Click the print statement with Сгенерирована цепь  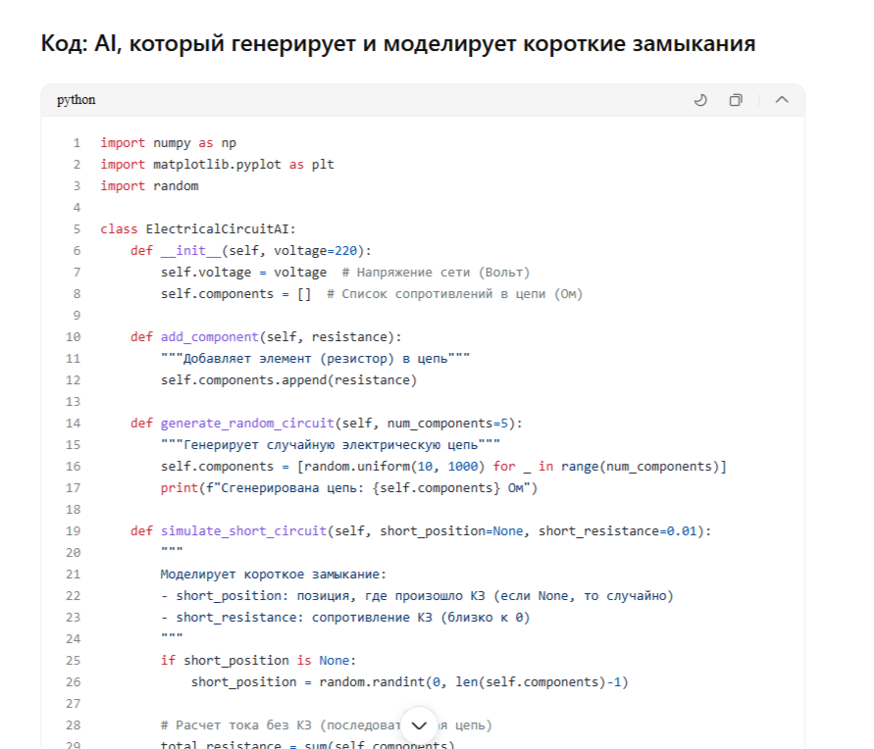[x=349, y=488]
